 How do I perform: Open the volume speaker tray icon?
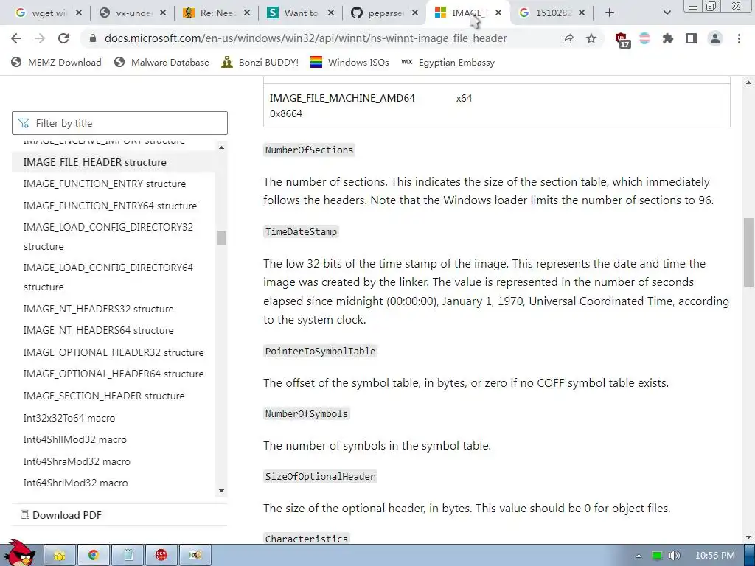pos(674,556)
